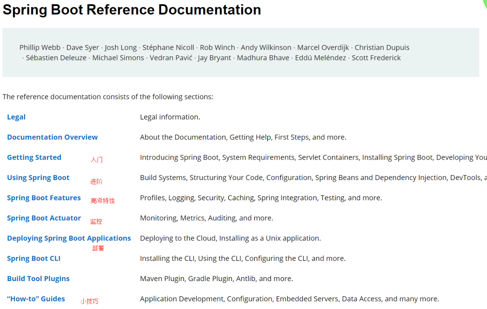487x309 pixels.
Task: Click the description "Maven Plugin, Gradle Plugin, Antlib, and more."
Action: coord(216,279)
